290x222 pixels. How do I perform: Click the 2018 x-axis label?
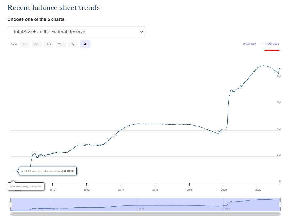pos(190,190)
